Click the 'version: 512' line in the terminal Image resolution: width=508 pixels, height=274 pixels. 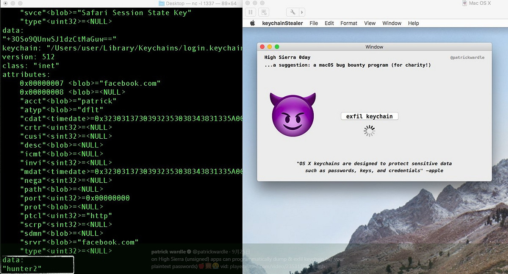tap(28, 57)
